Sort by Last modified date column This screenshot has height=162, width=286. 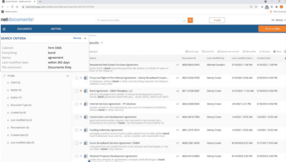(242, 58)
